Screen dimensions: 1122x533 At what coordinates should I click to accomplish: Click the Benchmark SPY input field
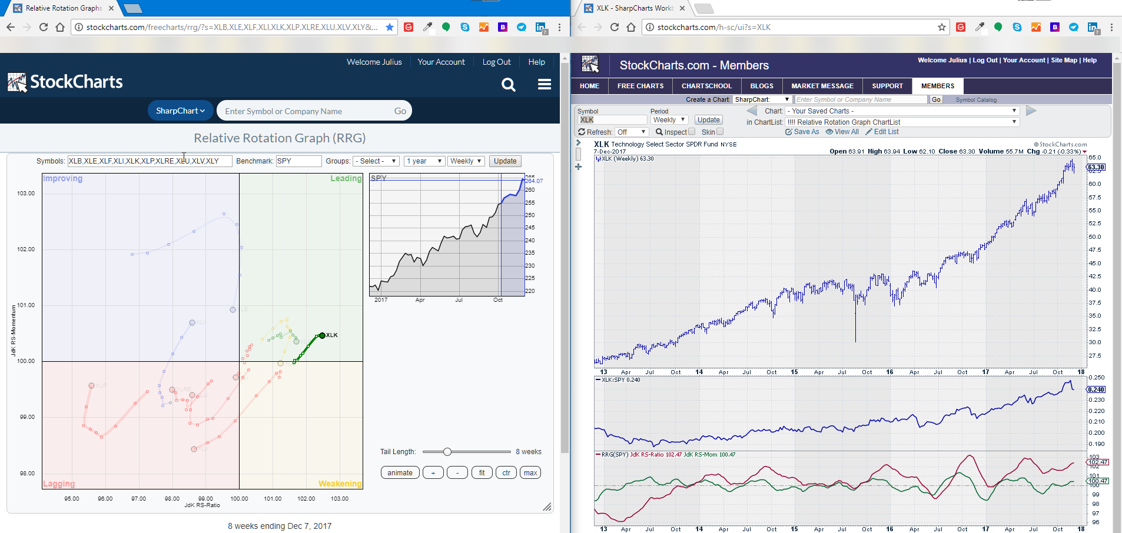tap(299, 161)
